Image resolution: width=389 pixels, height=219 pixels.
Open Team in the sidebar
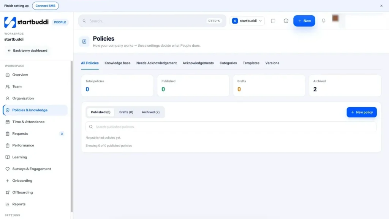pos(35,87)
